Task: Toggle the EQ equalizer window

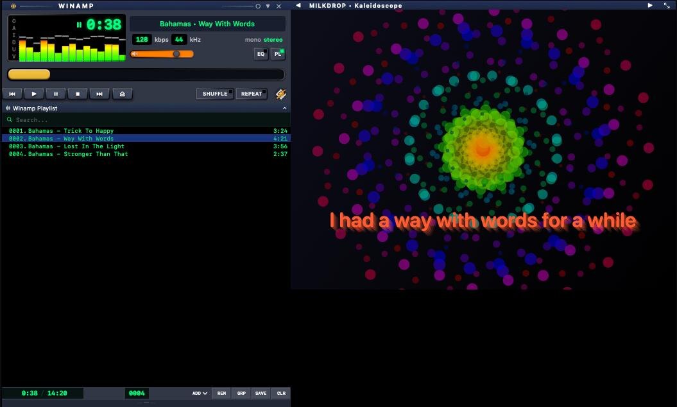Action: pyautogui.click(x=261, y=54)
